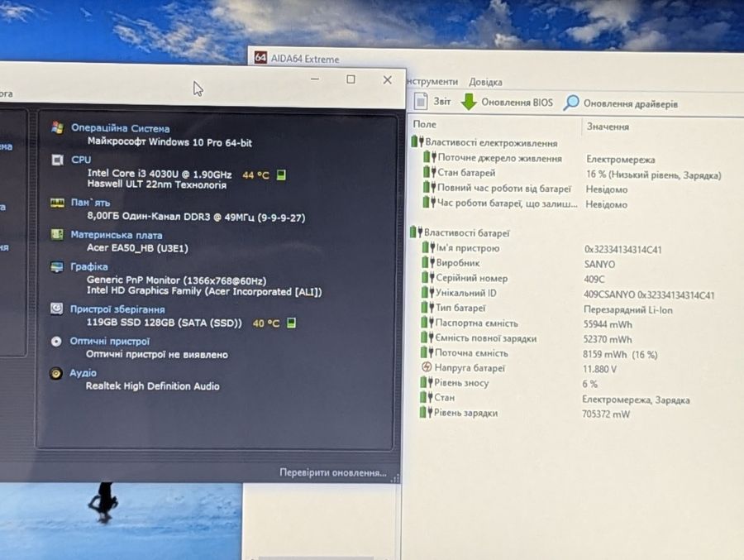Click the Поле column header
The height and width of the screenshot is (560, 744).
(425, 124)
